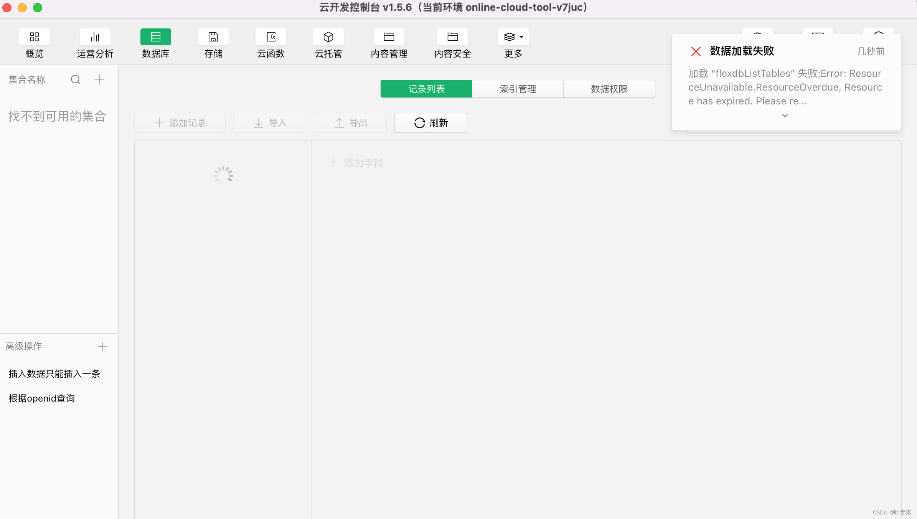917x519 pixels.
Task: Switch to the 索引管理 tab
Action: (x=518, y=89)
